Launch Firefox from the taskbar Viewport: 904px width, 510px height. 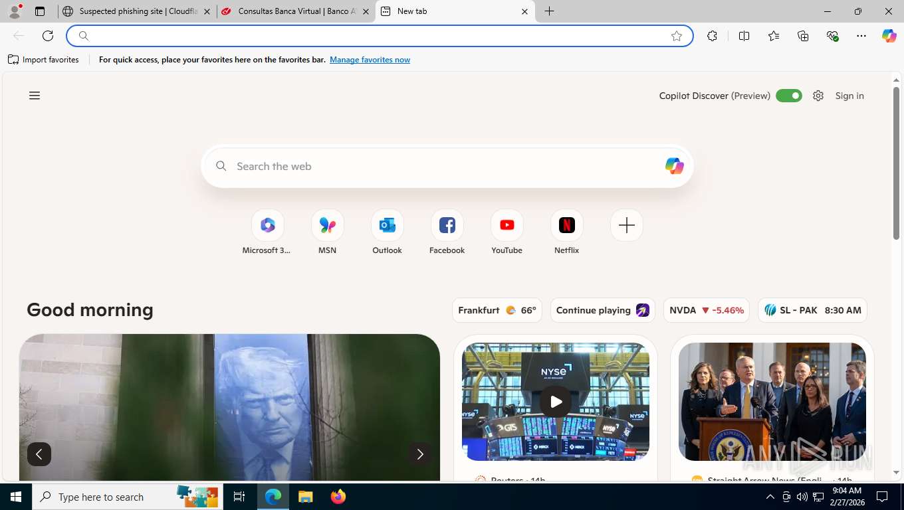click(338, 497)
